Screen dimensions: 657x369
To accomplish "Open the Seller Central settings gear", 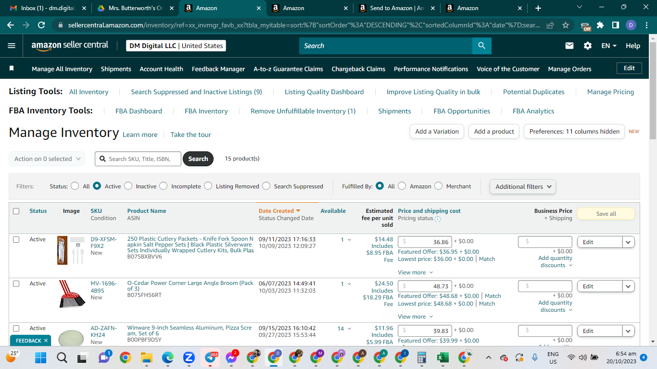I will tap(588, 46).
